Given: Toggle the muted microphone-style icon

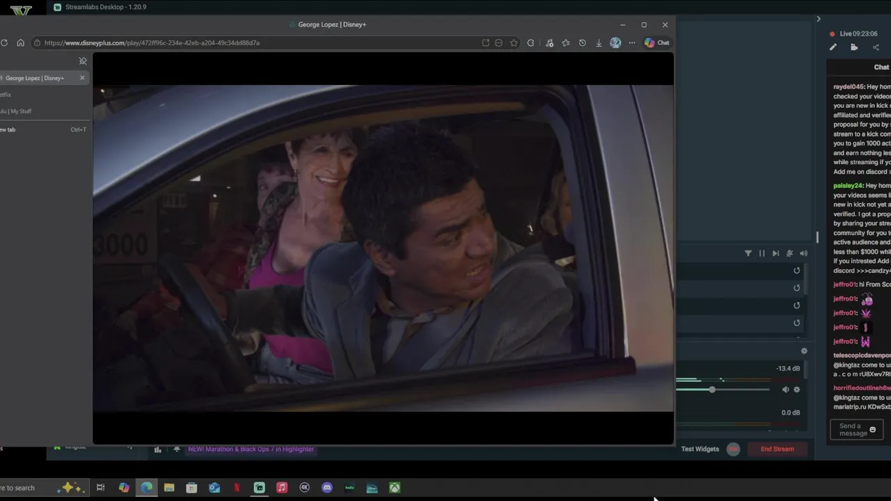Looking at the screenshot, I should 789,253.
